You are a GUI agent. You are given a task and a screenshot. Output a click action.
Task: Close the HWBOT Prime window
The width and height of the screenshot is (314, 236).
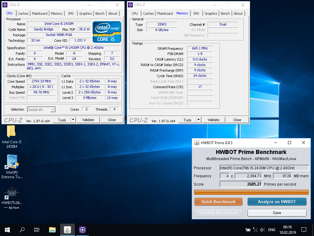[304, 143]
